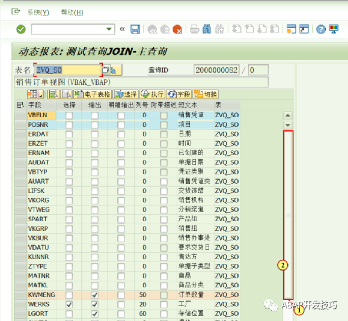
Task: Uncheck the 选择 checkbox for WERKS
Action: (69, 304)
